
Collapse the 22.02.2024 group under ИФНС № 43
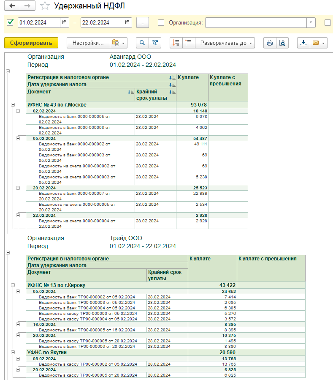coord(18,215)
